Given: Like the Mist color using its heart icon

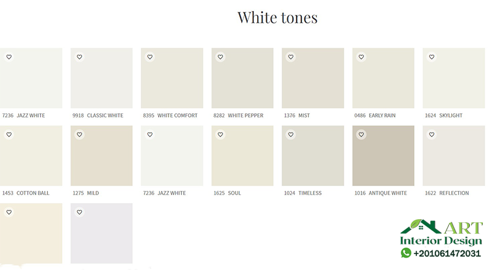Looking at the screenshot, I should tap(290, 57).
